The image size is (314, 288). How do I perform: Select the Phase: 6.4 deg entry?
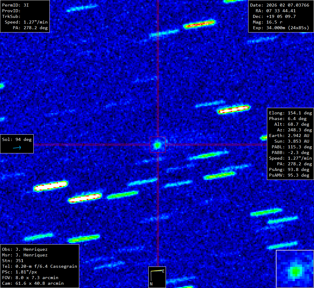[x=290, y=119]
